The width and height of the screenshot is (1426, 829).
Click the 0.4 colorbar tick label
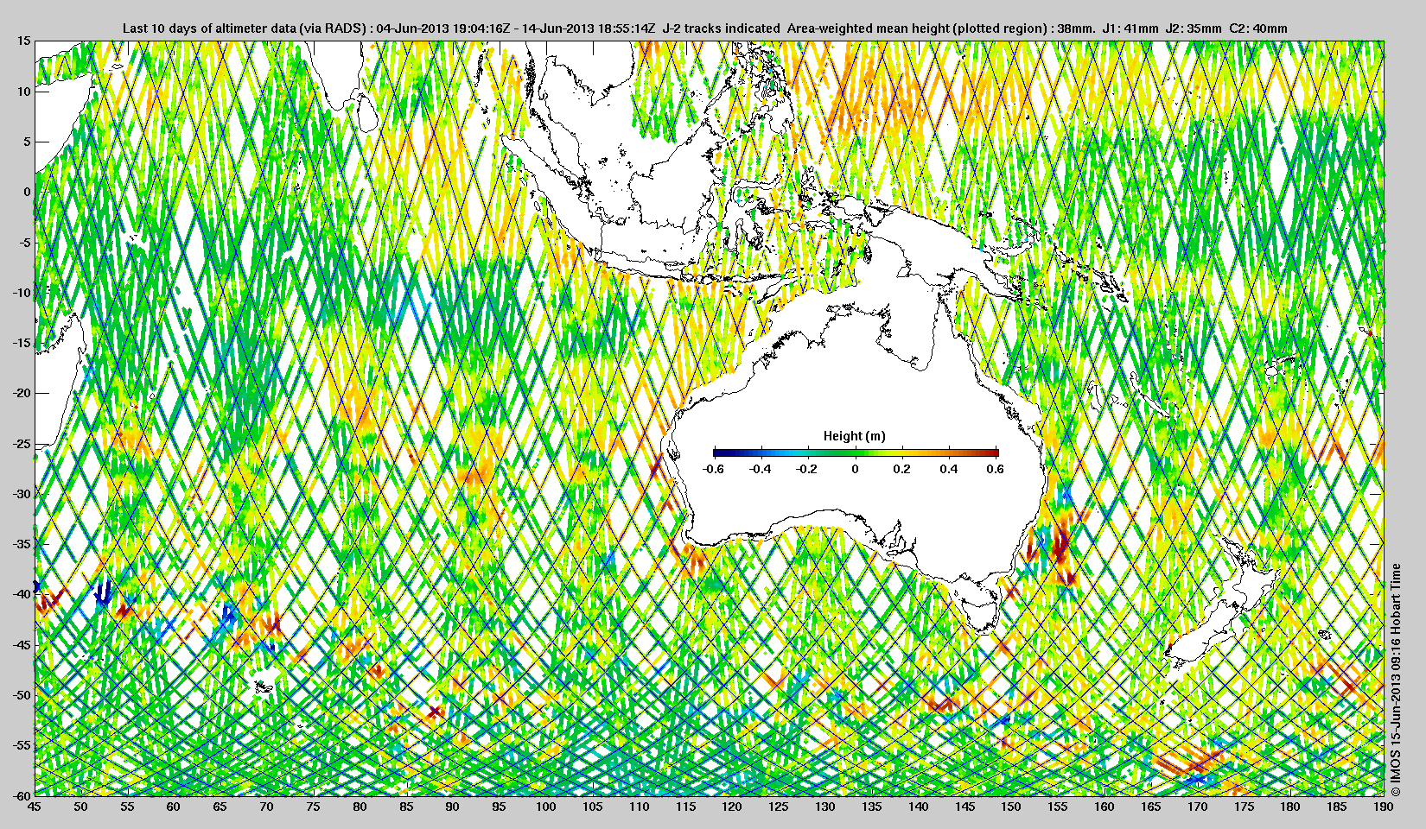click(949, 469)
